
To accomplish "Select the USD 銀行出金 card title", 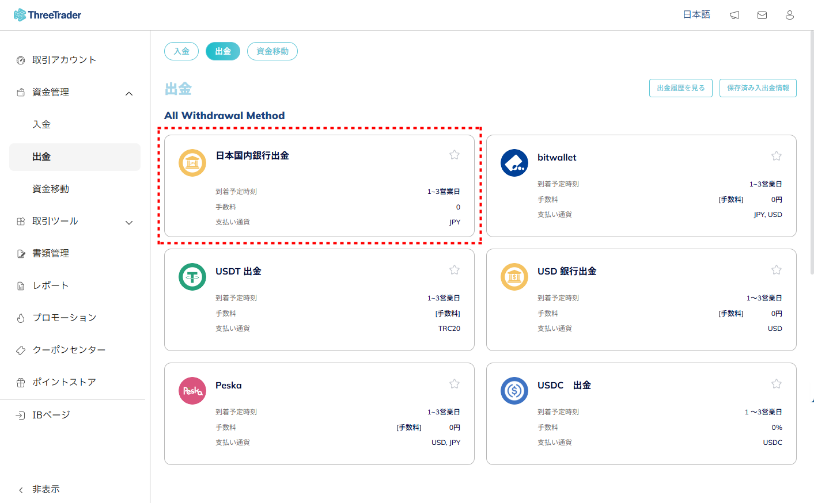I will pyautogui.click(x=567, y=272).
